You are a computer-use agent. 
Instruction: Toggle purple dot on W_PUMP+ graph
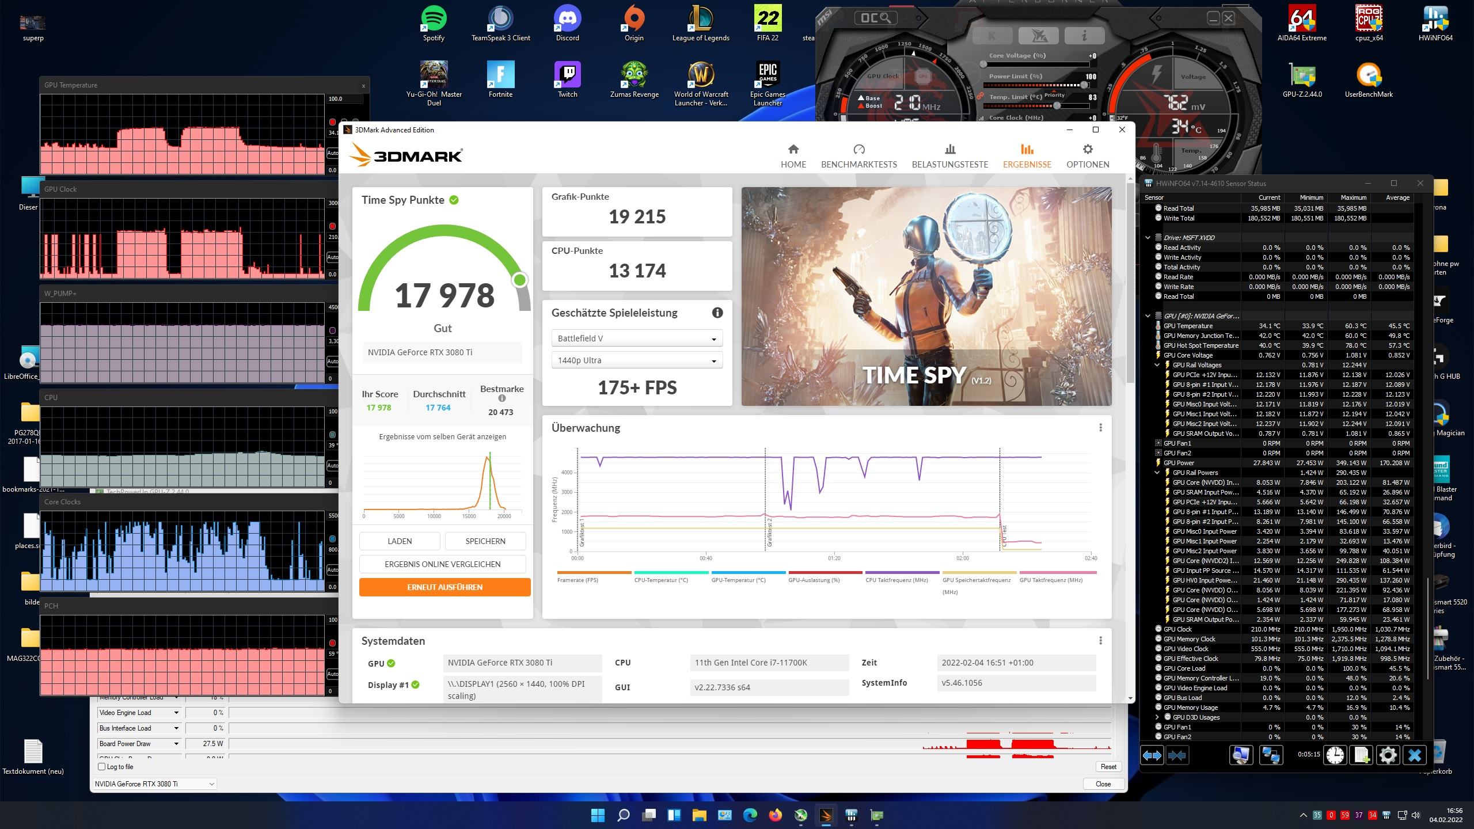click(332, 330)
